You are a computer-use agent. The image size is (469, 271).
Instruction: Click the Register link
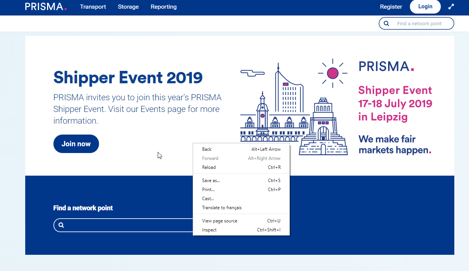click(391, 7)
